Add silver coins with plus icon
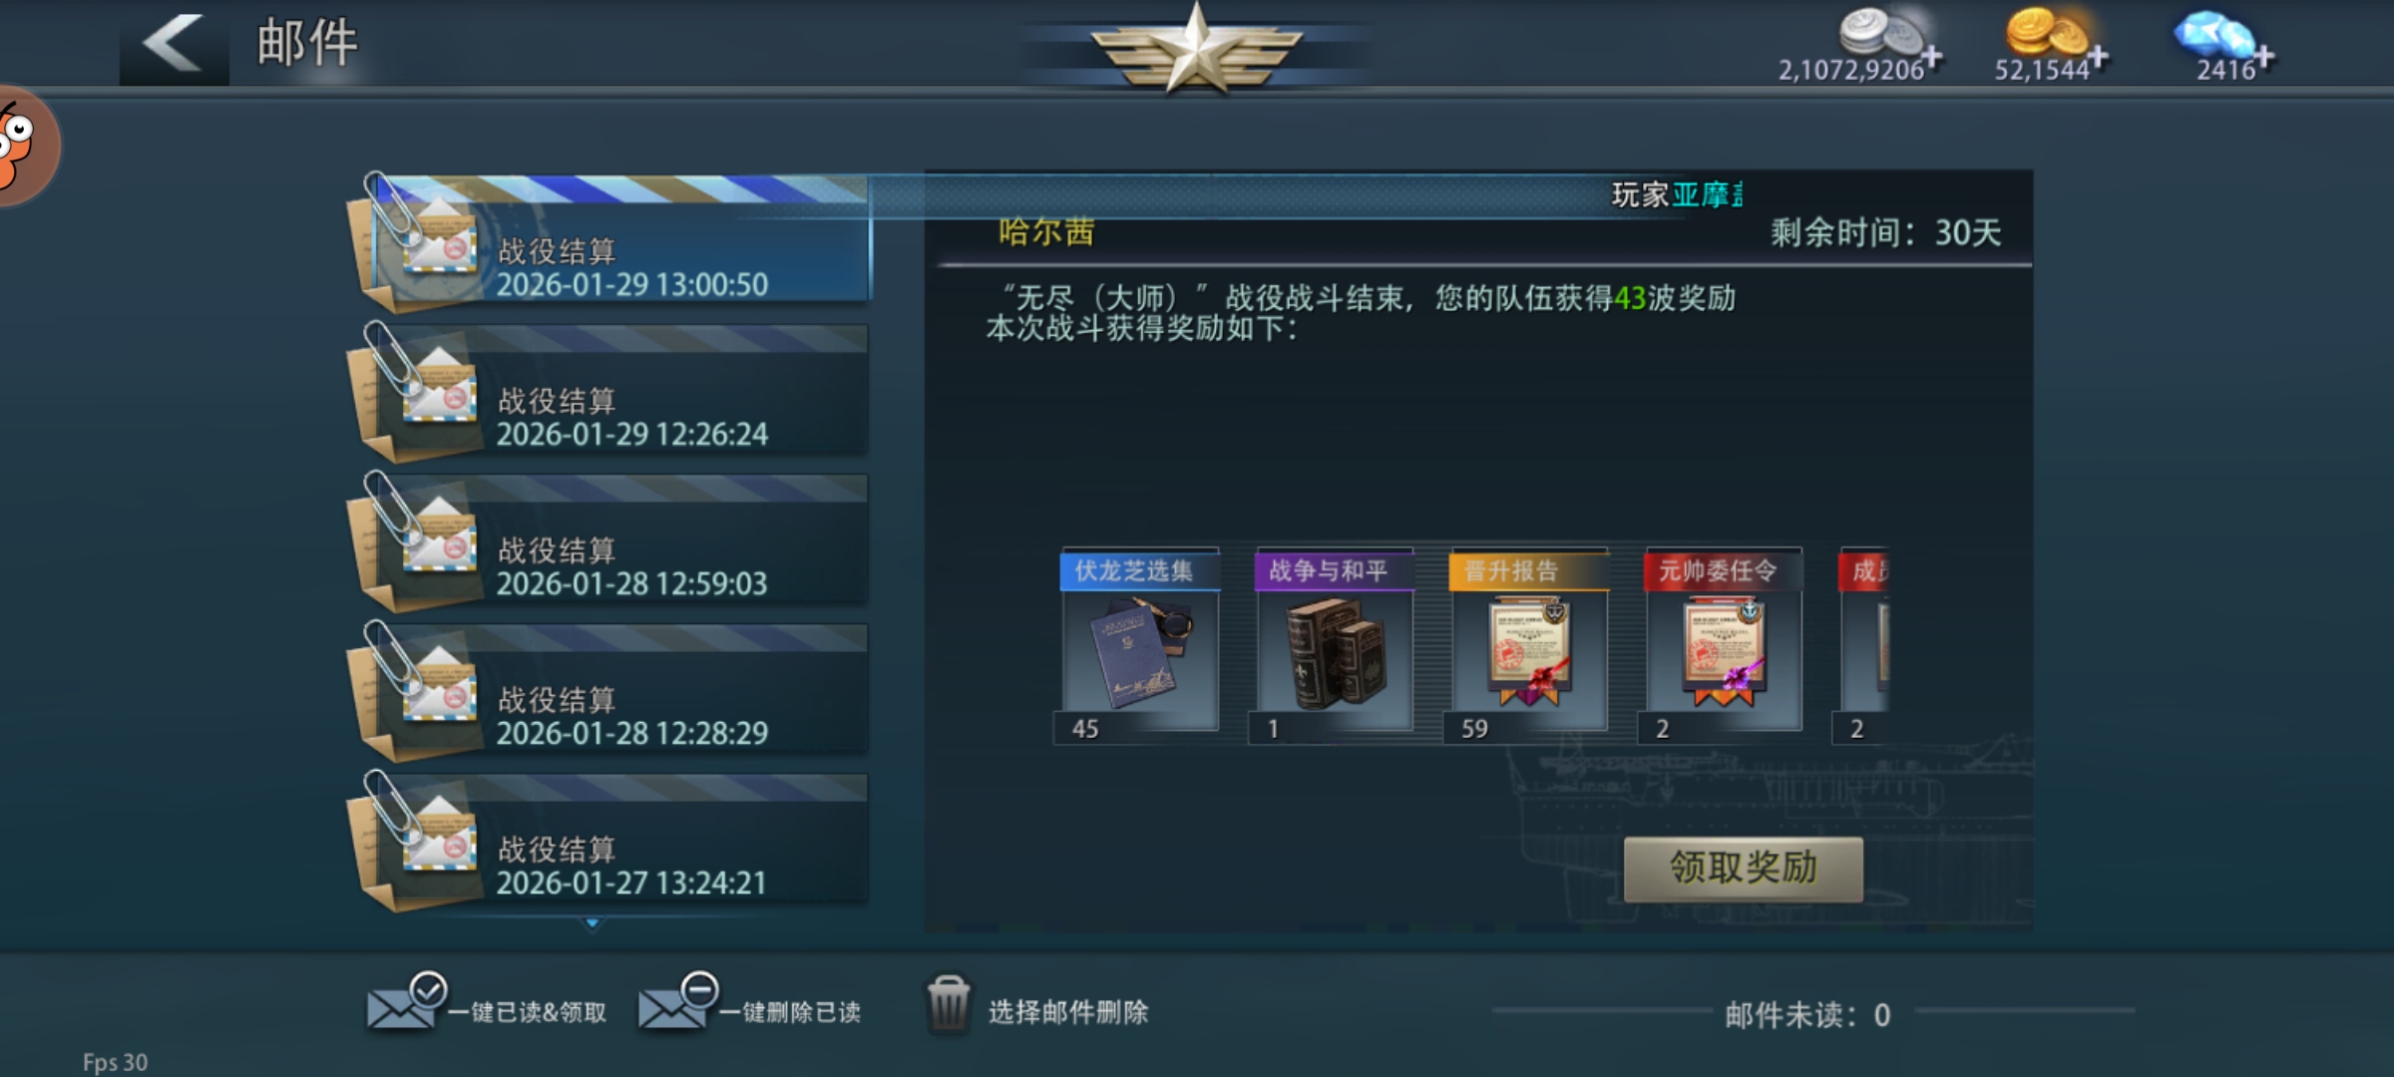 (1932, 57)
